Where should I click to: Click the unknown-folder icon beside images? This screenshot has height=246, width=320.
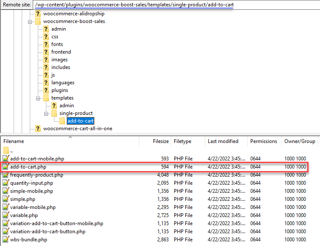pos(46,60)
